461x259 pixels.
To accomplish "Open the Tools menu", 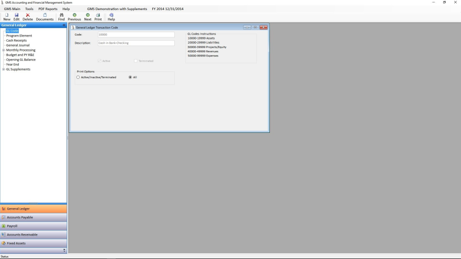I will [x=29, y=9].
